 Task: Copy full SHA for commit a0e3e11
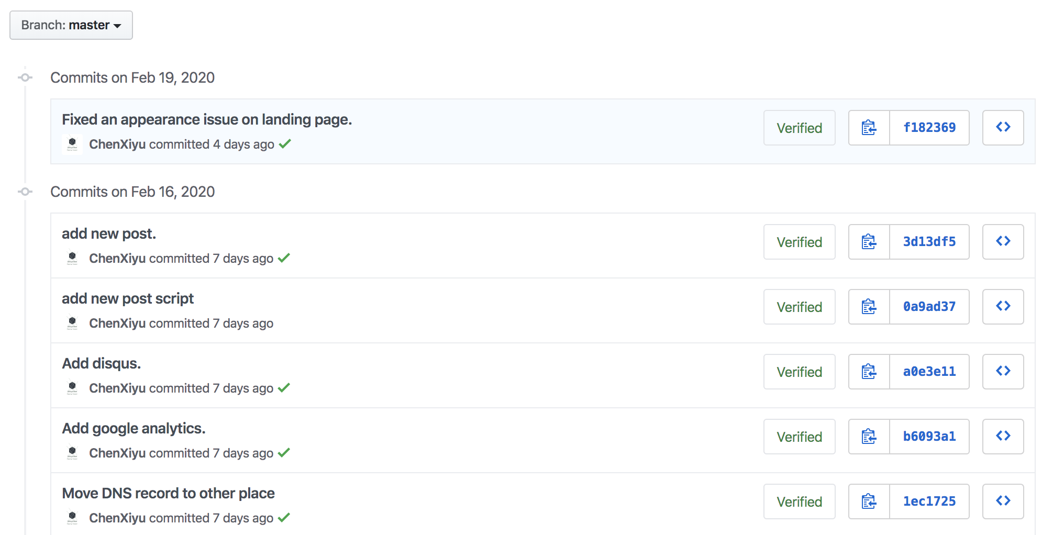click(869, 372)
